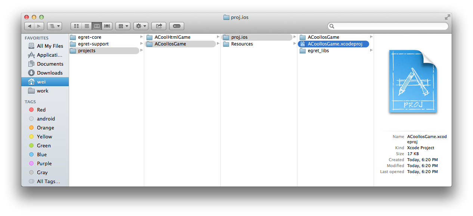Expand ACoolHtmlGame with its arrow

click(218, 37)
